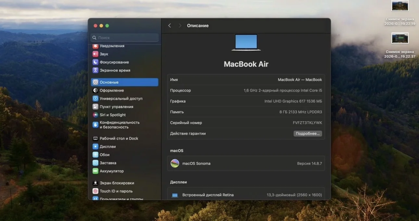Open the Battery icon in sidebar
This screenshot has height=221, width=419.
click(95, 171)
